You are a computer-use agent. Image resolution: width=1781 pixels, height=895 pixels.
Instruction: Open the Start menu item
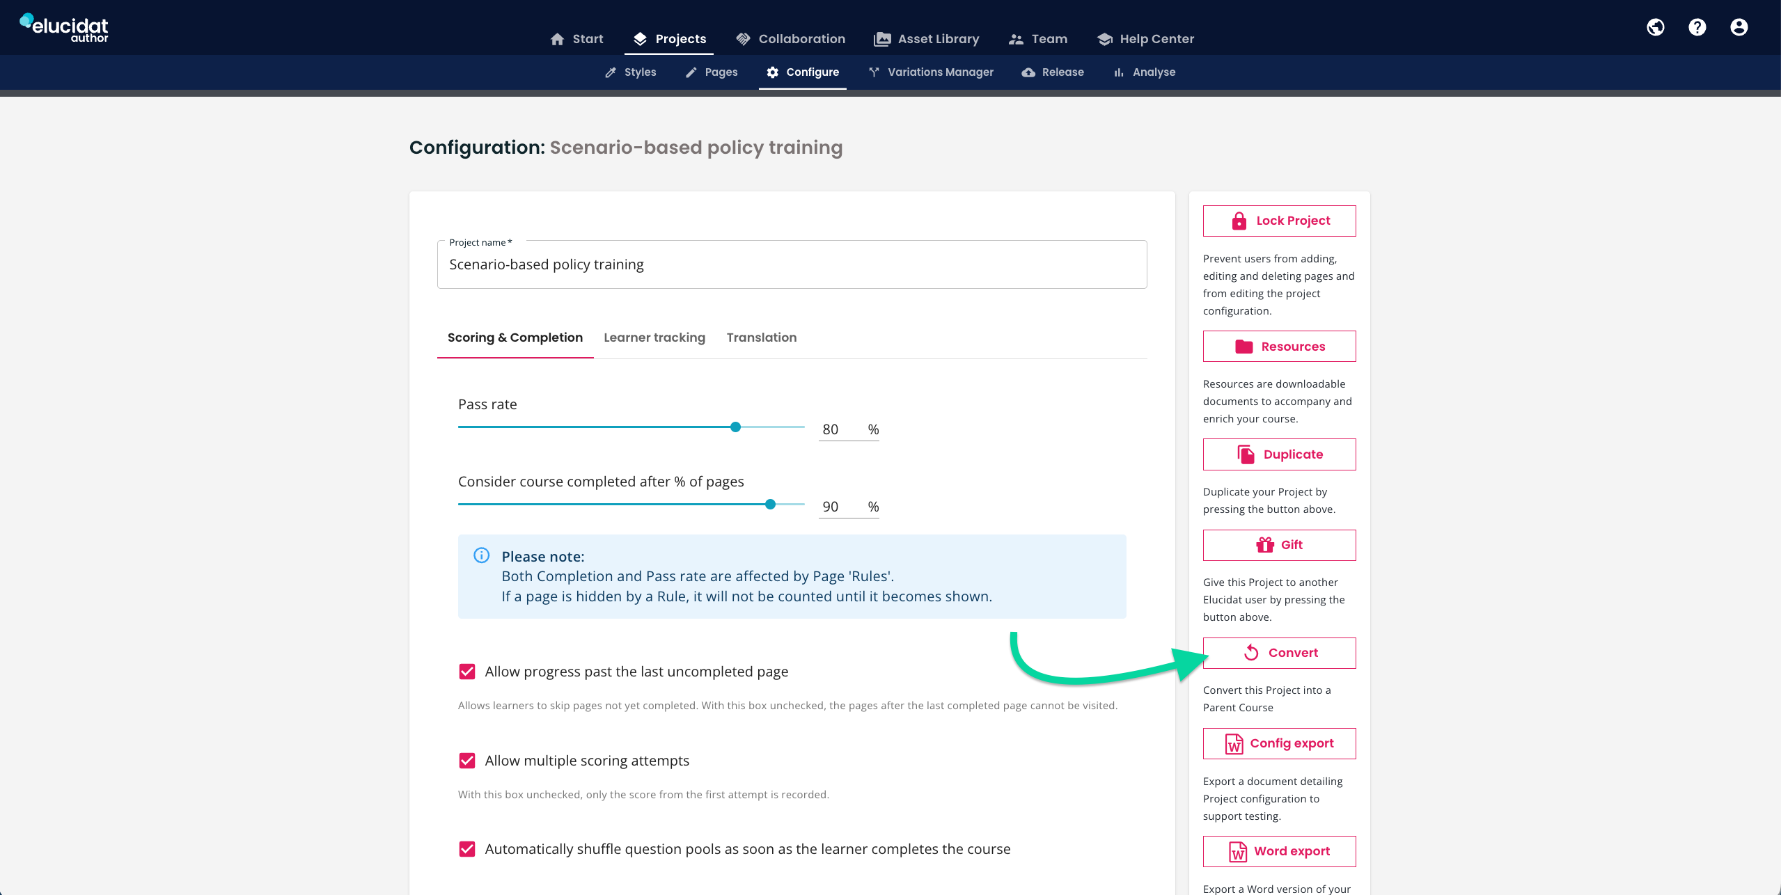[576, 39]
